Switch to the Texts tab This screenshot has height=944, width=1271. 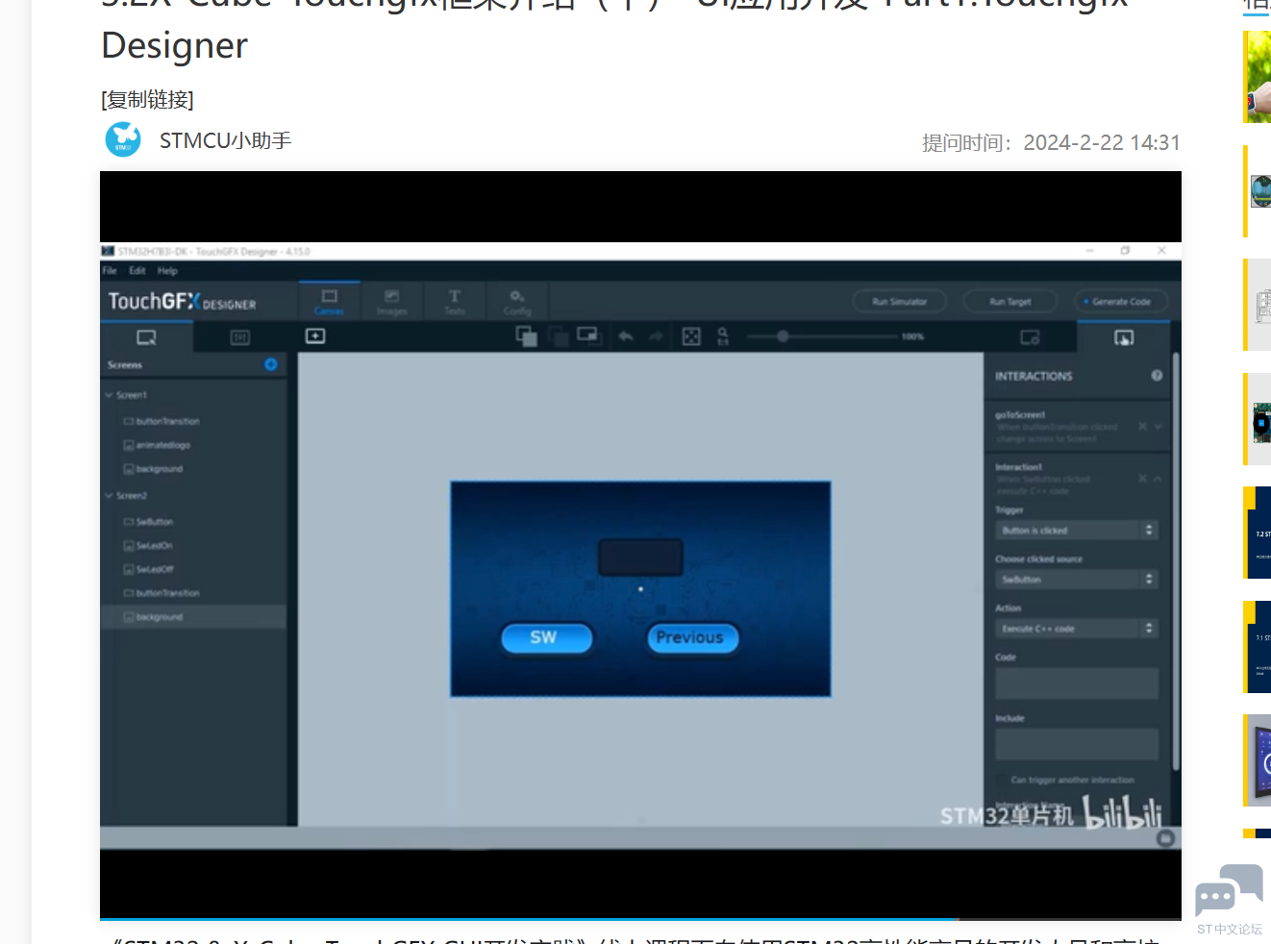454,301
